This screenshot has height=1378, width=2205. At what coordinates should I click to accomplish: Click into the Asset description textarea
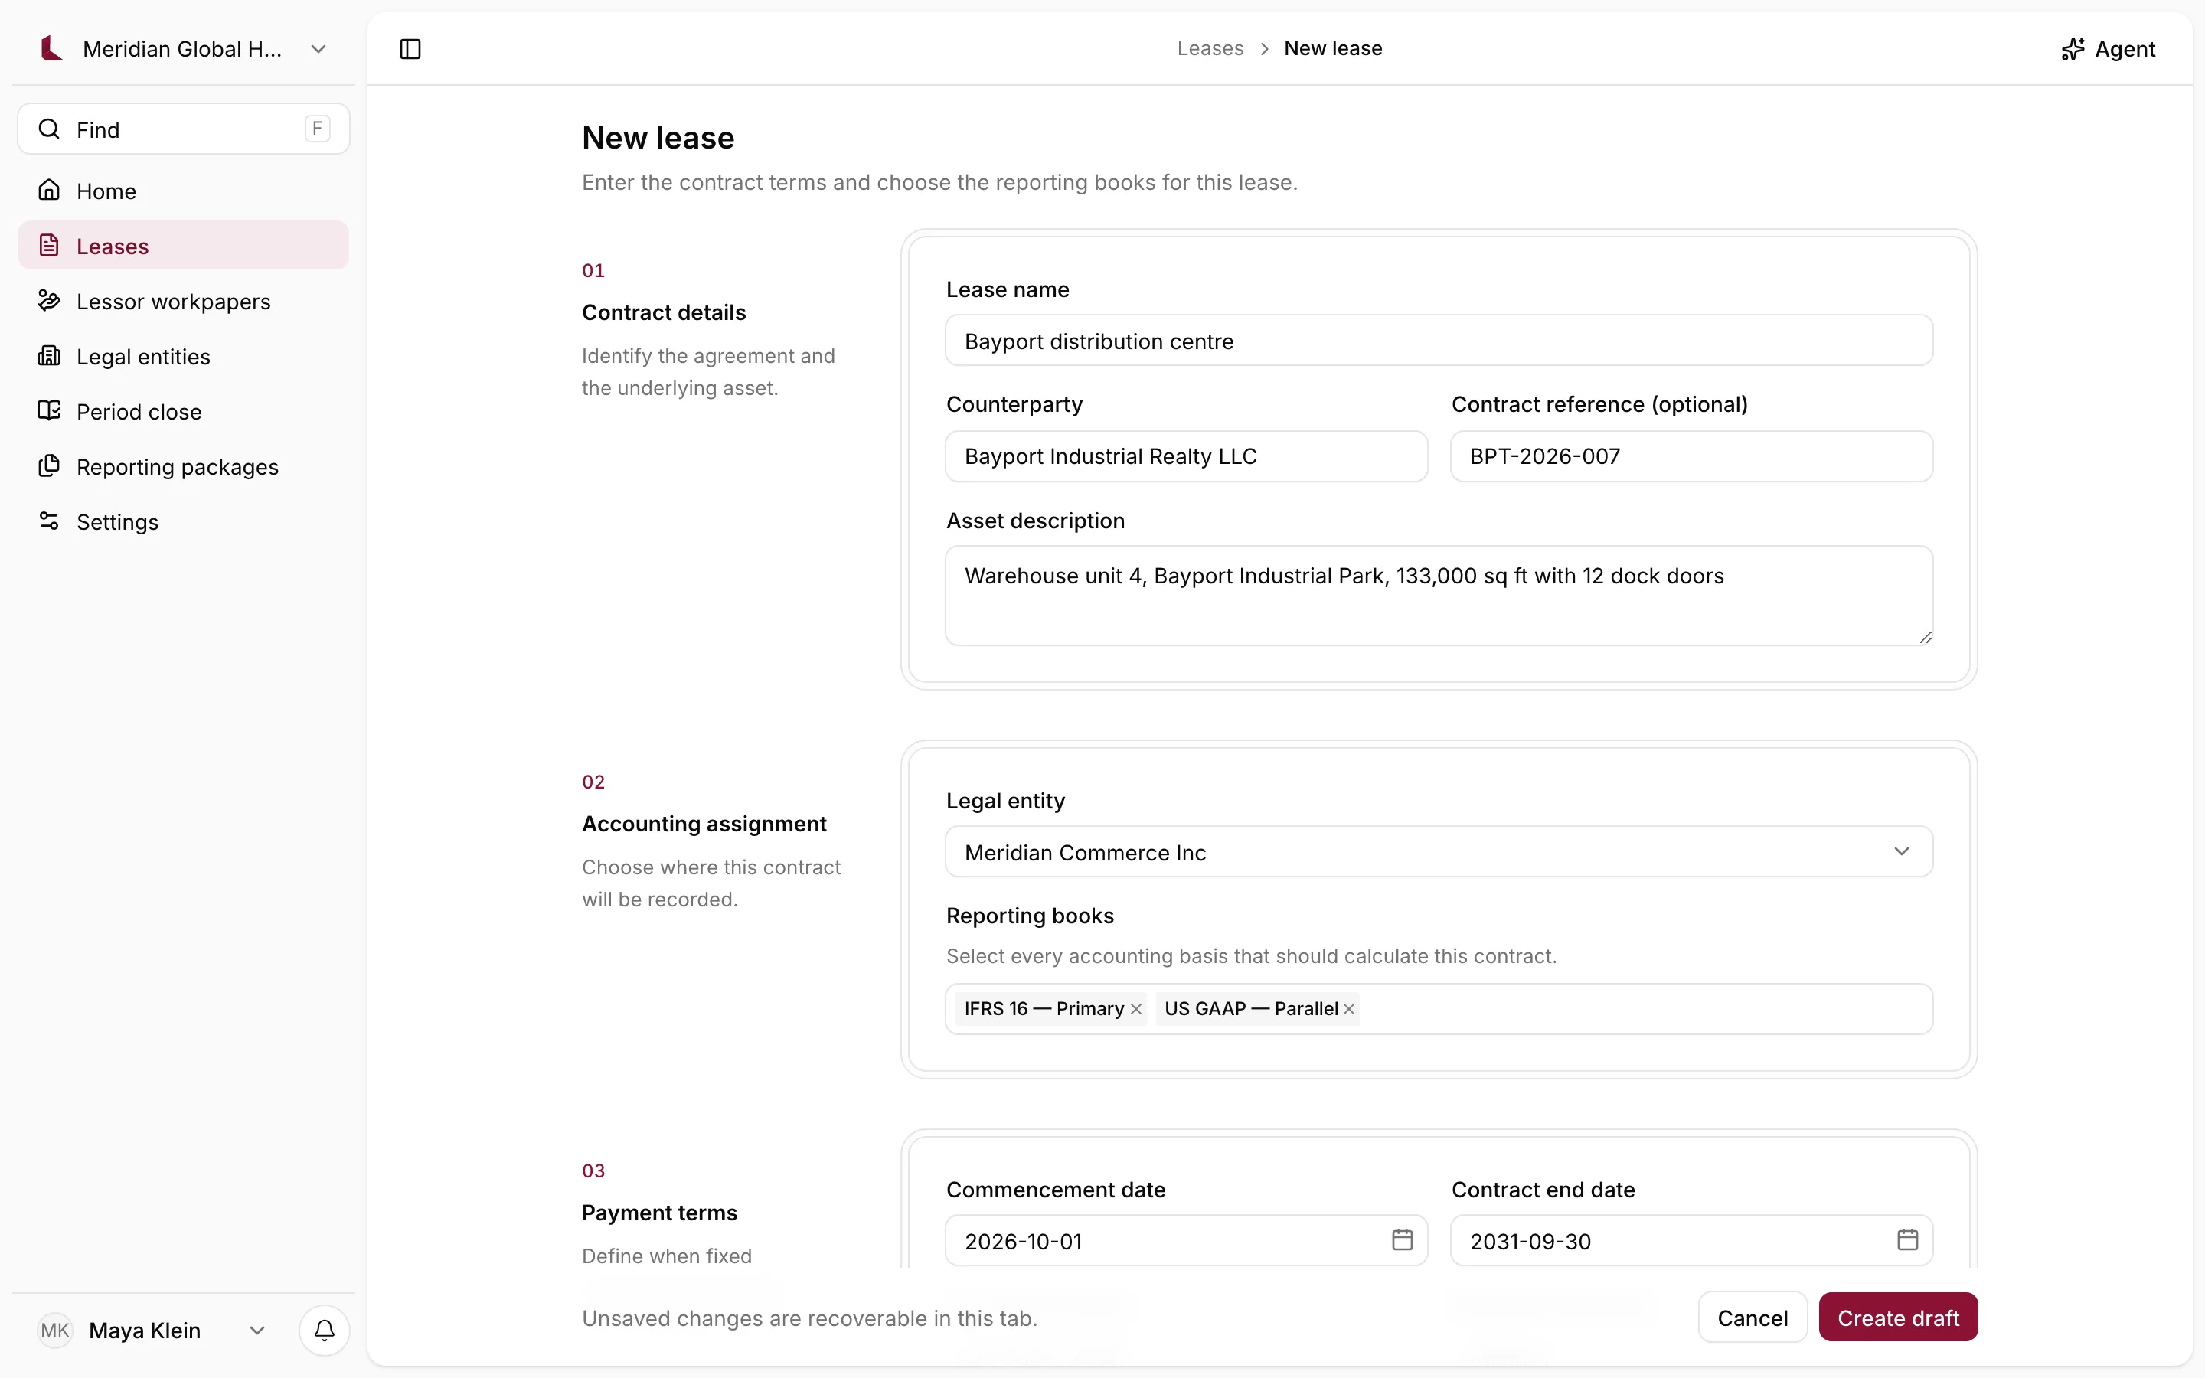tap(1439, 595)
